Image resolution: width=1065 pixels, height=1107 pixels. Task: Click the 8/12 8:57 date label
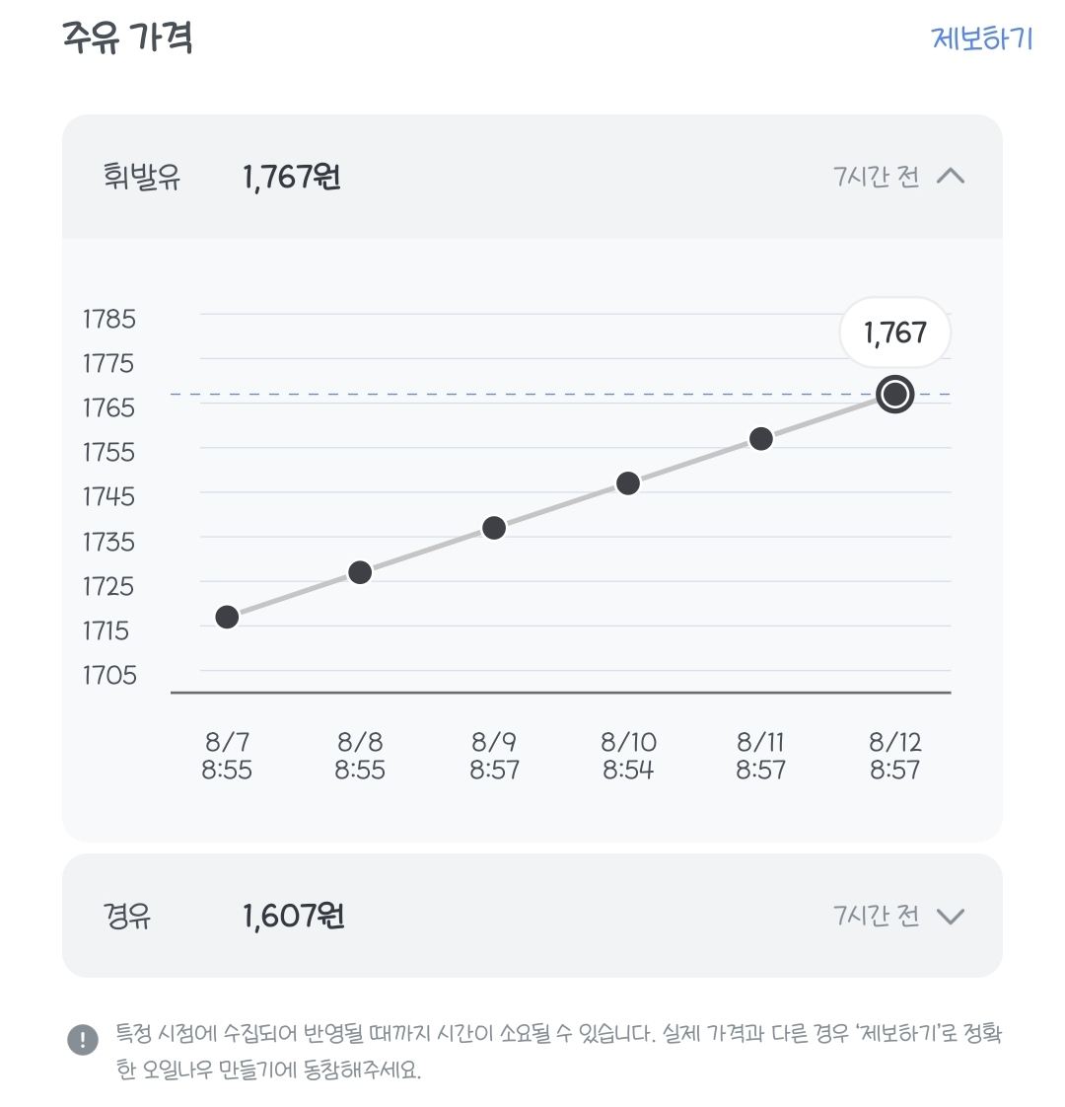point(895,756)
